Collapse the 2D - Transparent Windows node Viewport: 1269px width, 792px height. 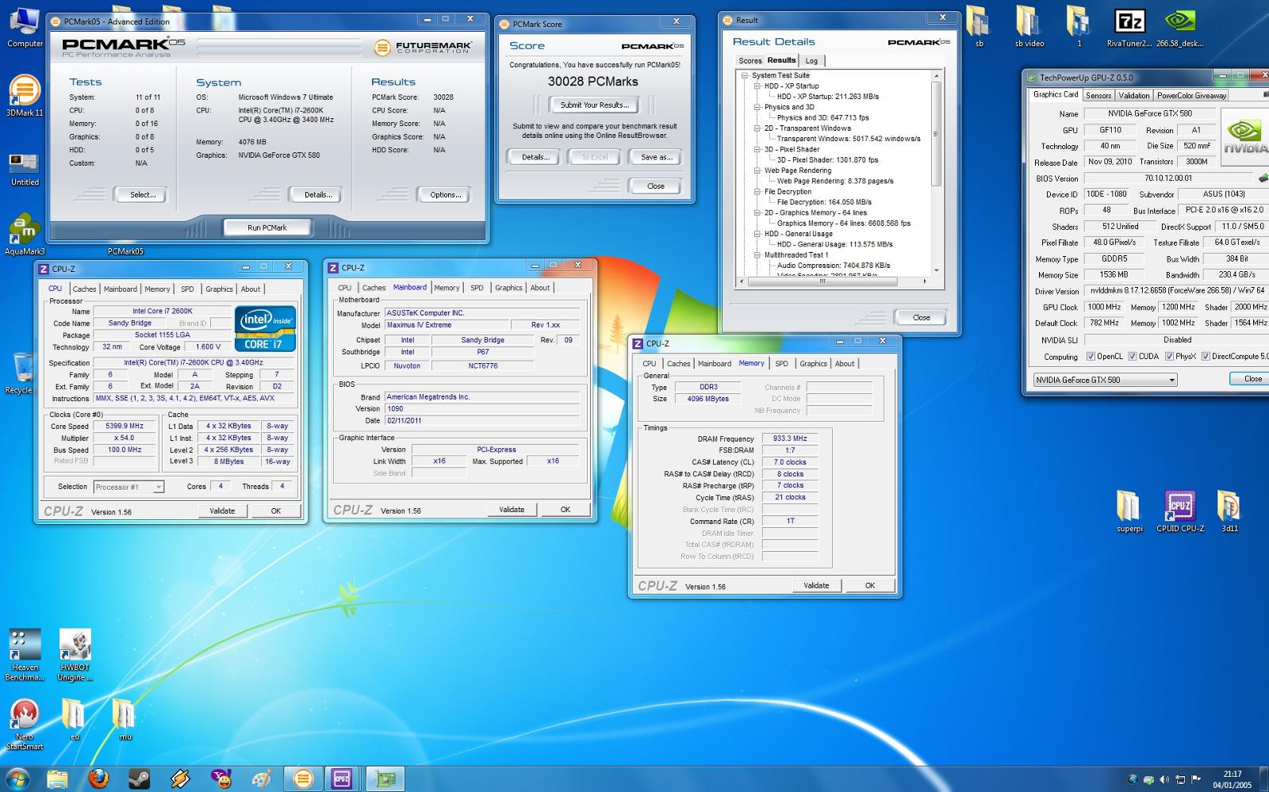(757, 128)
